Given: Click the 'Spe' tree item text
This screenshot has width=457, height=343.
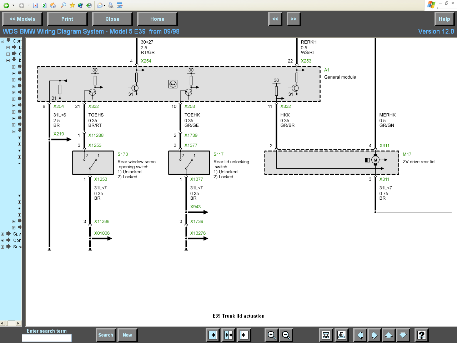Looking at the screenshot, I should coord(17,234).
